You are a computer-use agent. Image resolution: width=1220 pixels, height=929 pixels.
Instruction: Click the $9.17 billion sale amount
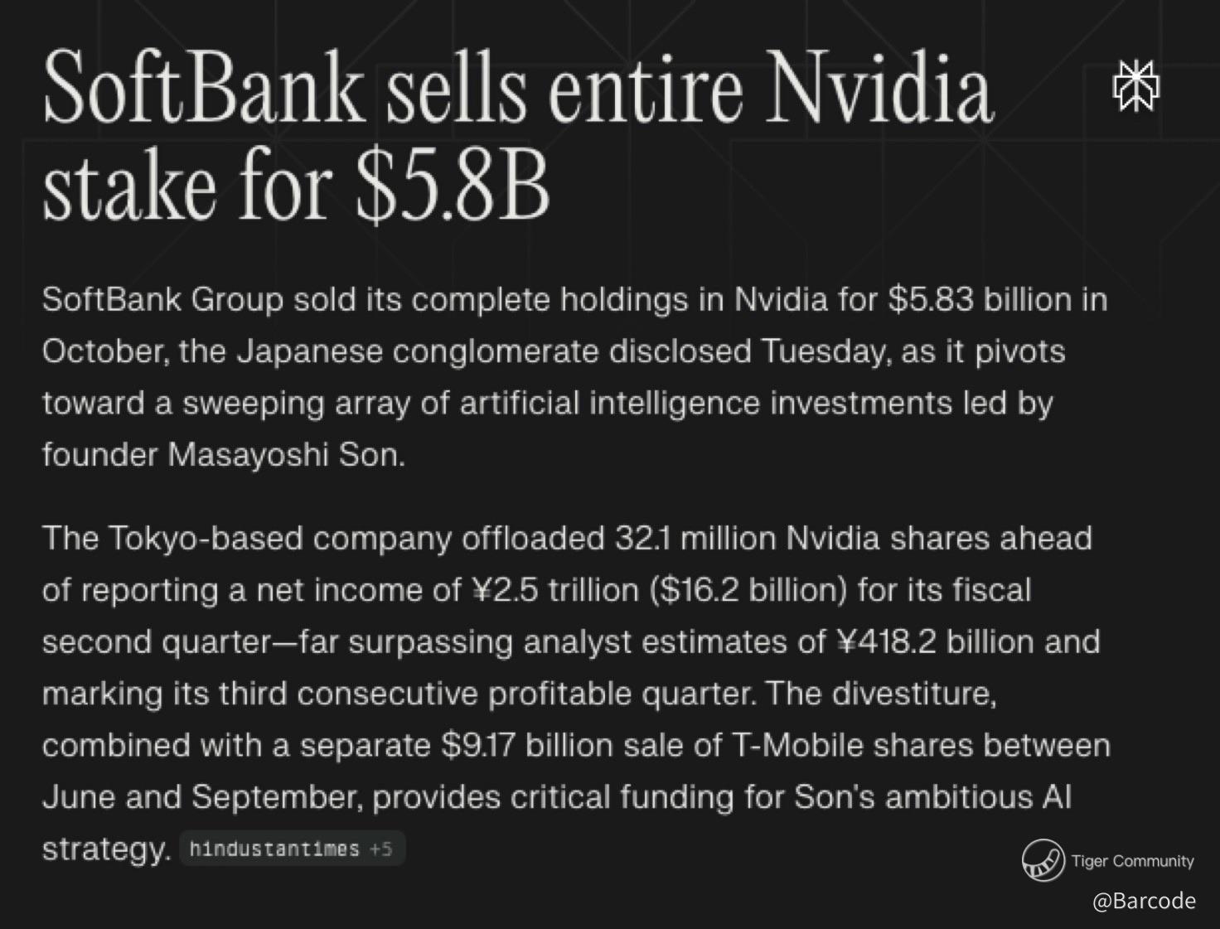click(x=524, y=745)
